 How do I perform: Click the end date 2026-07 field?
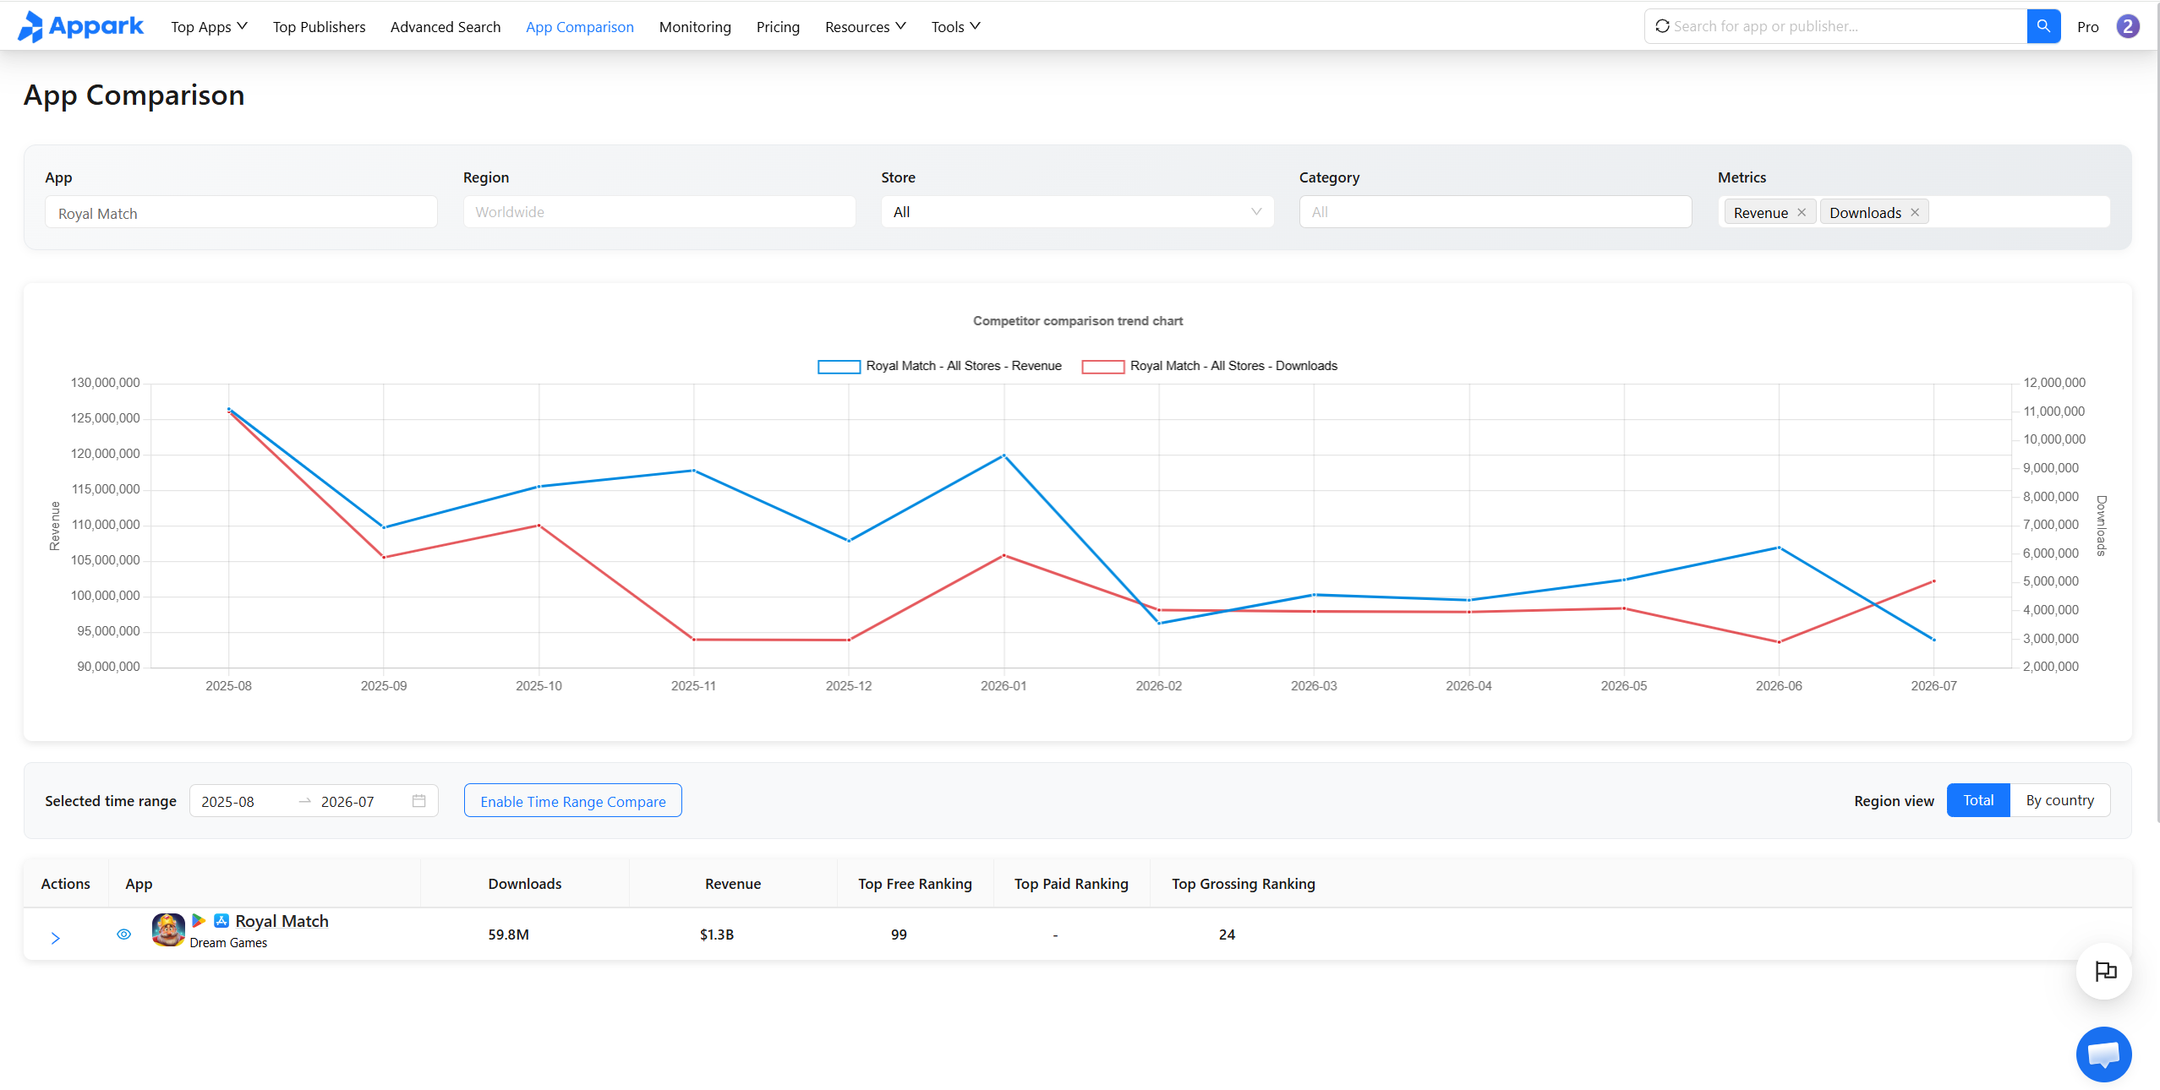tap(347, 802)
